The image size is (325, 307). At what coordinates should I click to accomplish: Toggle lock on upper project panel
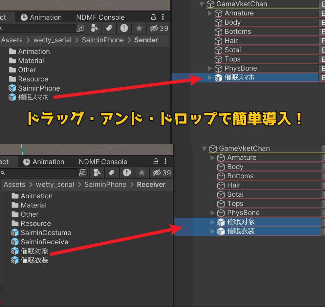pos(153,17)
